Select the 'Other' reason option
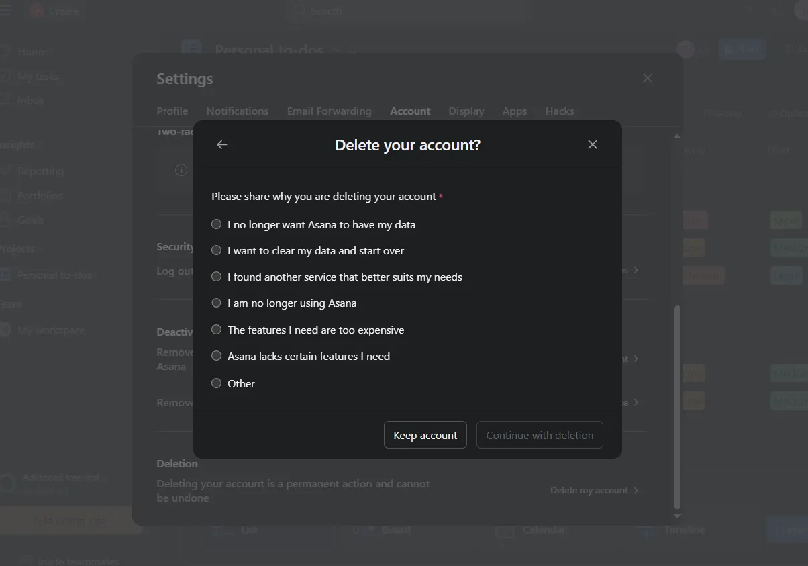 pos(233,383)
